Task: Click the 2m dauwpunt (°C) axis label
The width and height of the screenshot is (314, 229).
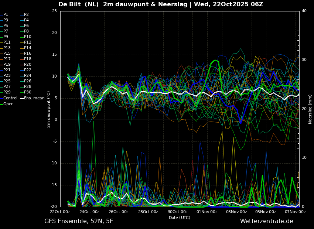Action: point(48,109)
